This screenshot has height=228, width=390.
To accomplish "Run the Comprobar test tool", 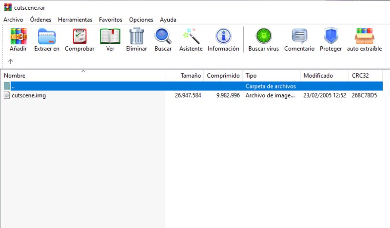I will [79, 36].
